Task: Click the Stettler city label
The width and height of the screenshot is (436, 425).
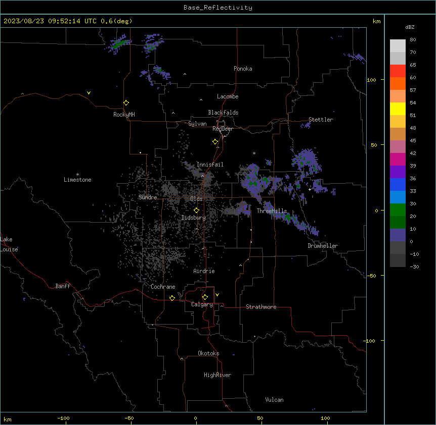Action: tap(321, 120)
